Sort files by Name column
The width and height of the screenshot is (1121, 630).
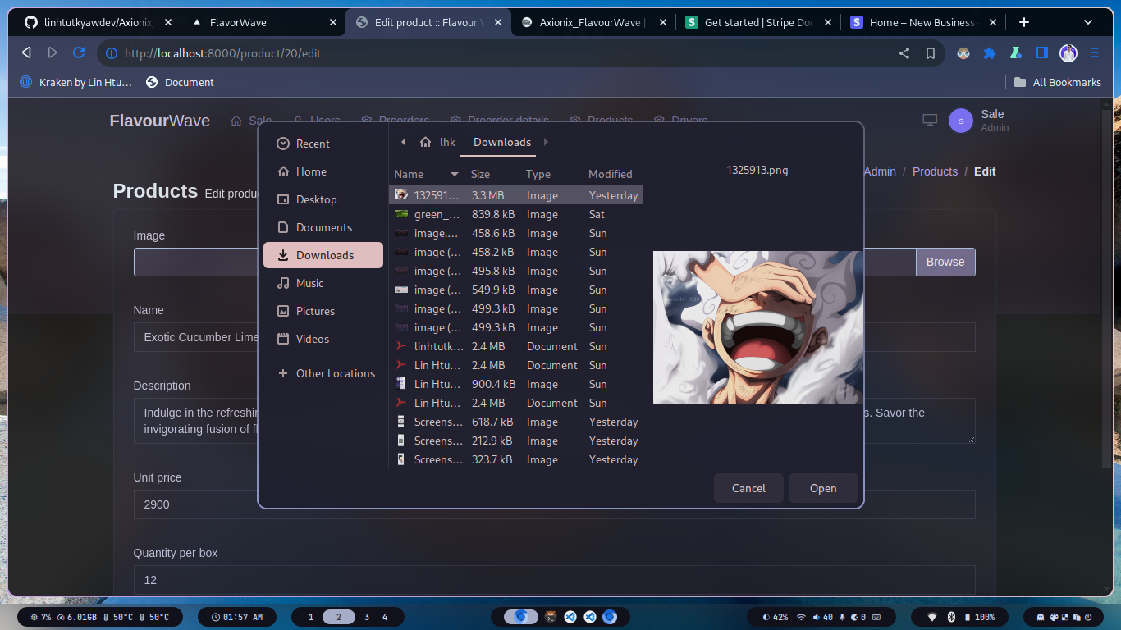(426, 174)
